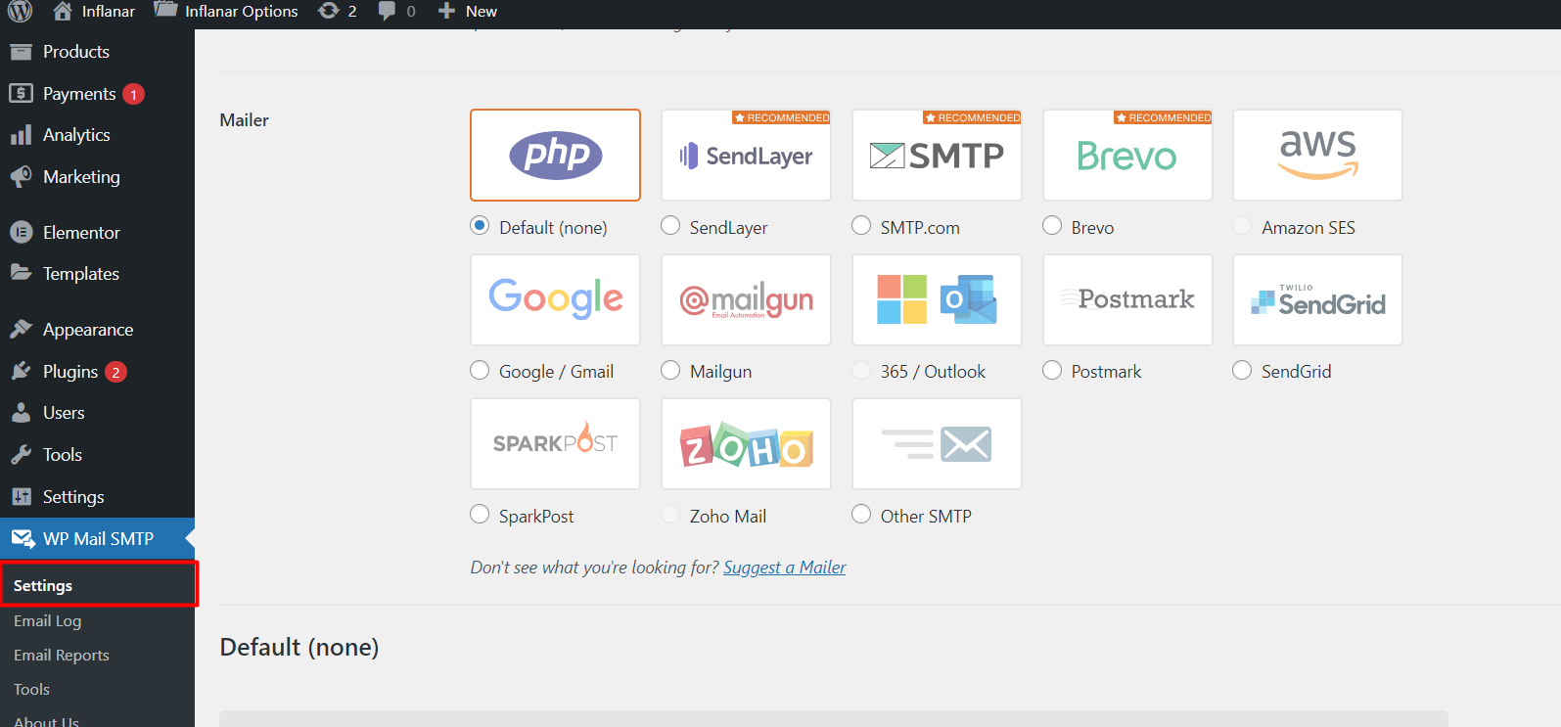This screenshot has height=727, width=1561.
Task: Choose the Zoho logo card
Action: click(x=746, y=443)
